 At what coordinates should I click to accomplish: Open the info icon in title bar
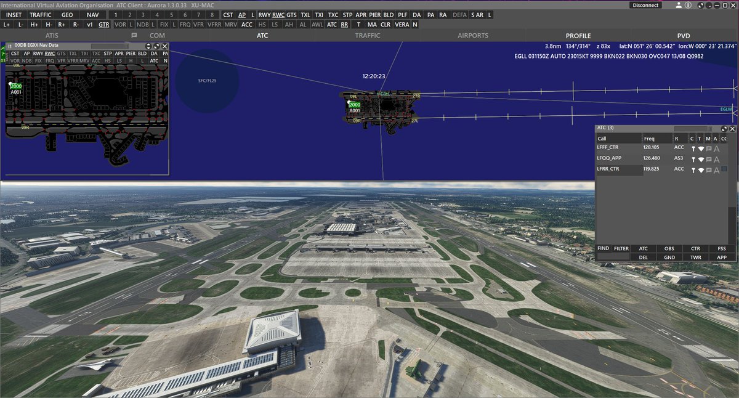(x=688, y=5)
